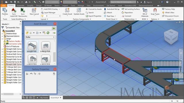This screenshot has height=103, width=184.
Task: Click Home icon in quick access toolbar
Action: (x=26, y=2)
